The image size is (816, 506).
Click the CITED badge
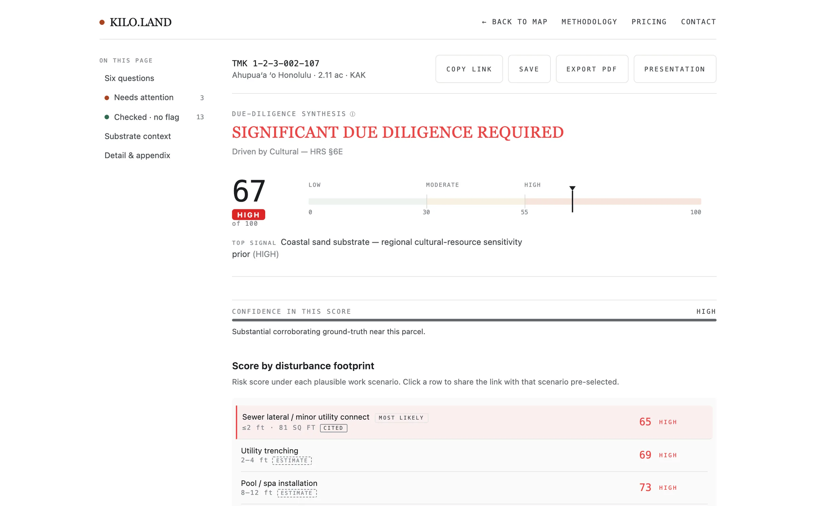coord(333,428)
